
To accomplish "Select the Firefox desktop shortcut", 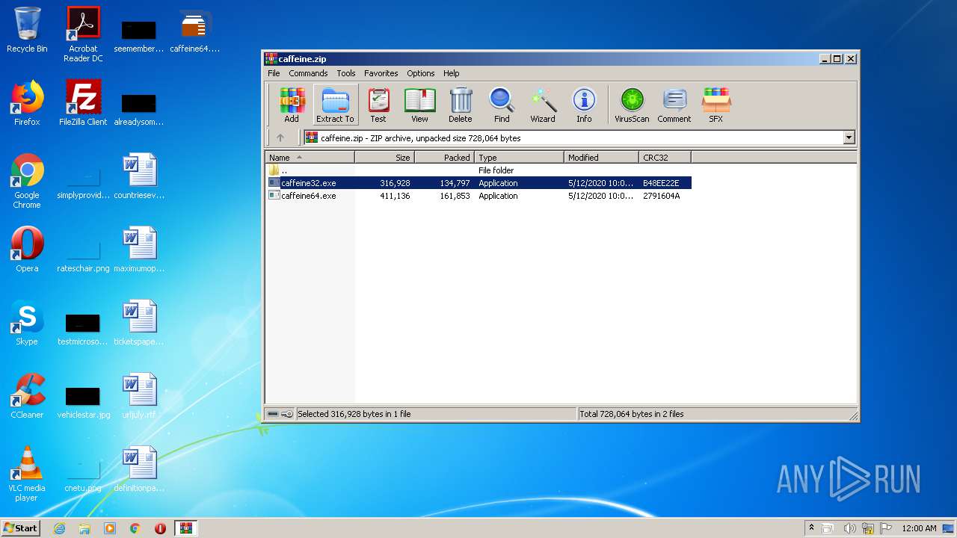I will [x=27, y=103].
